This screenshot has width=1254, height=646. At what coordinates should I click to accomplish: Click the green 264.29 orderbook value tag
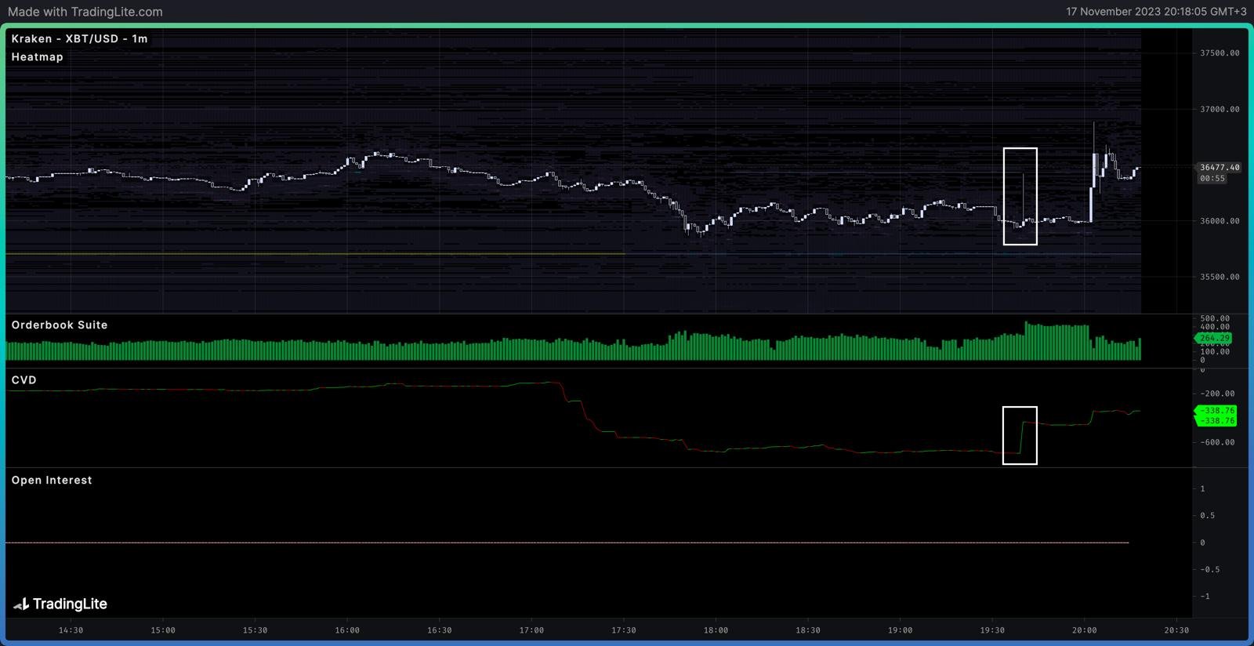click(x=1214, y=338)
